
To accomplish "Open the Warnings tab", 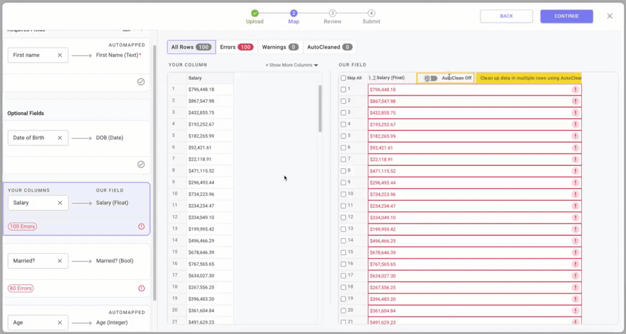I will (280, 46).
